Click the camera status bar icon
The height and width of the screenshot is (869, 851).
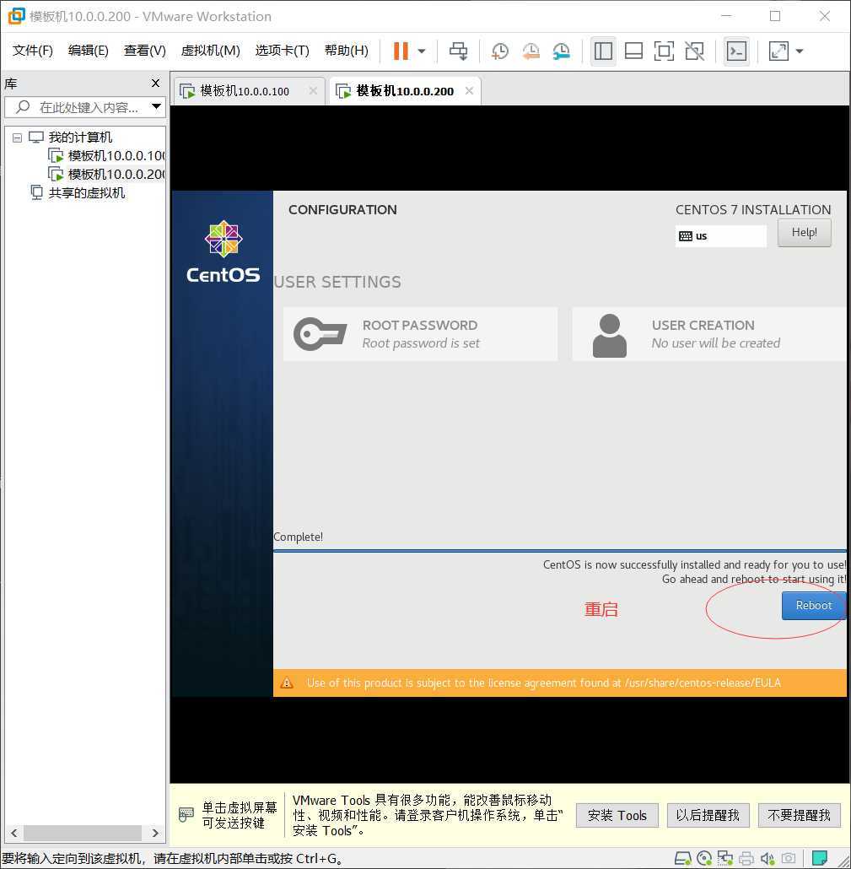[789, 859]
